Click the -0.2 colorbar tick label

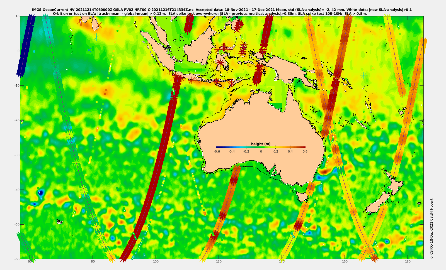tap(246, 152)
